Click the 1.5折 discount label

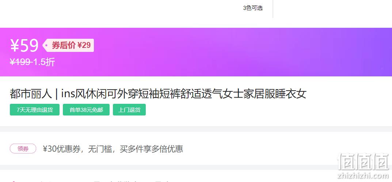(44, 62)
